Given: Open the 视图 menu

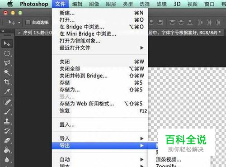Looking at the screenshot, I should coord(193,4).
